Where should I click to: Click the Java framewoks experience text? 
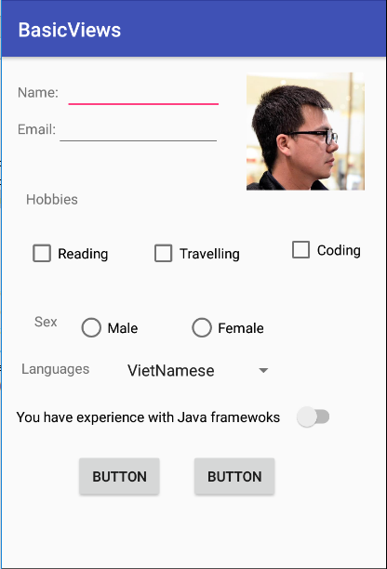pyautogui.click(x=148, y=417)
